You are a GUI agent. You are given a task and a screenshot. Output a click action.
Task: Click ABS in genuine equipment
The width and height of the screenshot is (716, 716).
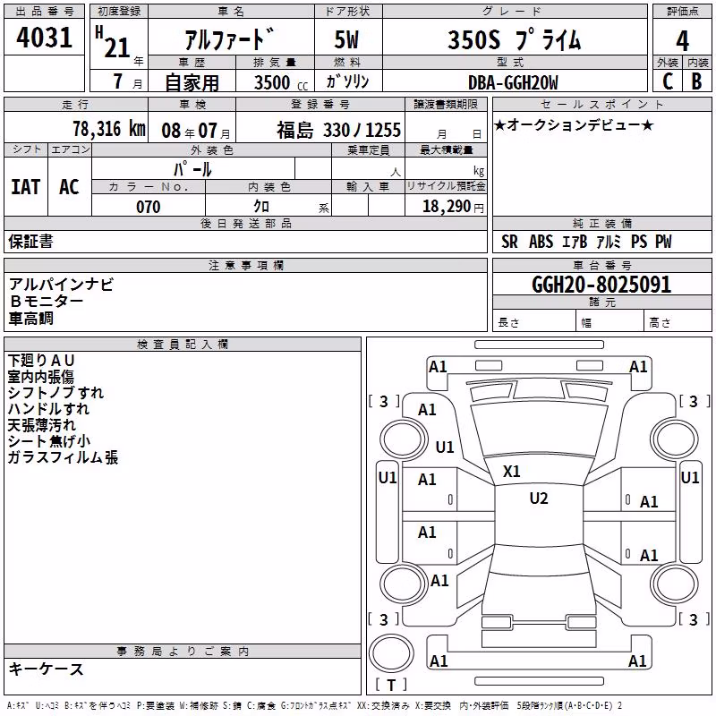[x=541, y=241]
